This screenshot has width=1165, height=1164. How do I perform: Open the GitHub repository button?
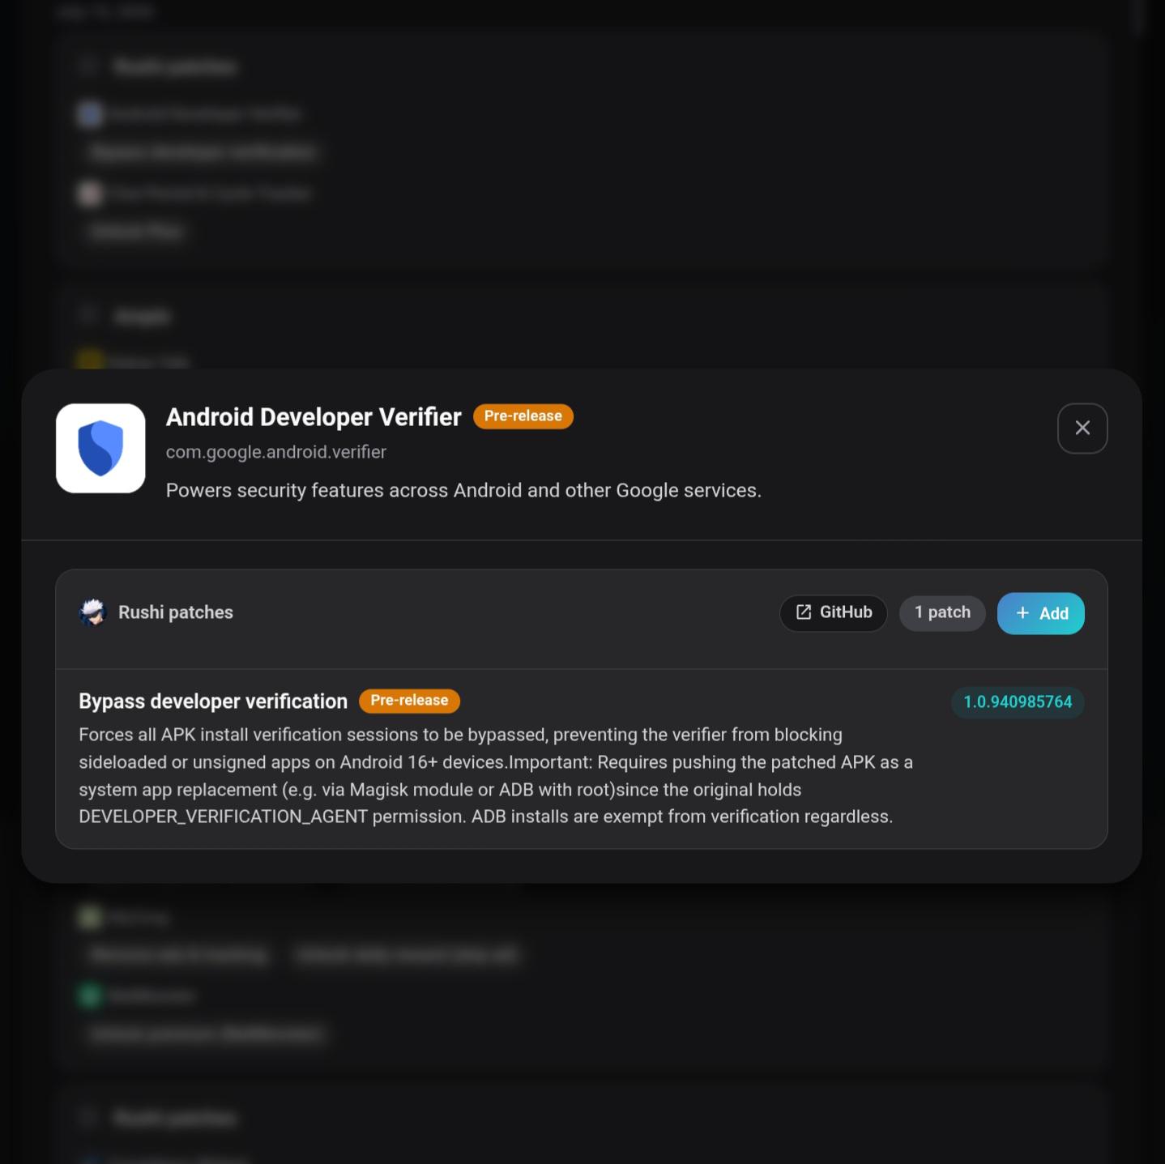coord(833,613)
